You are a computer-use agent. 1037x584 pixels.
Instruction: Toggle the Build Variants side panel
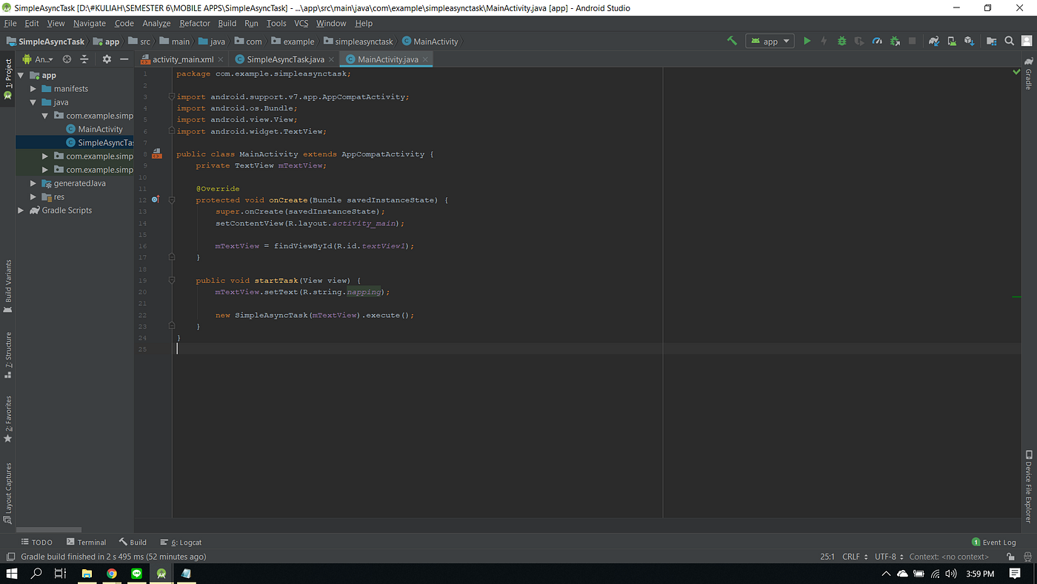8,282
